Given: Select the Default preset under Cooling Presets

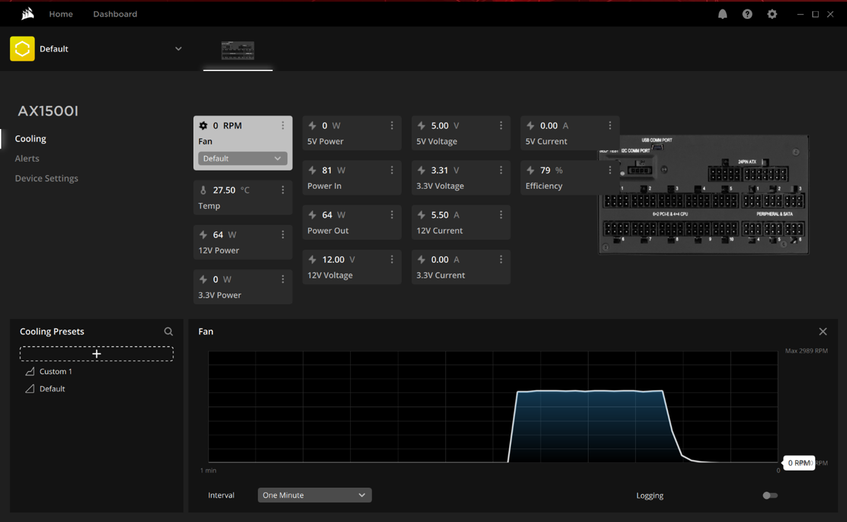Looking at the screenshot, I should tap(53, 389).
